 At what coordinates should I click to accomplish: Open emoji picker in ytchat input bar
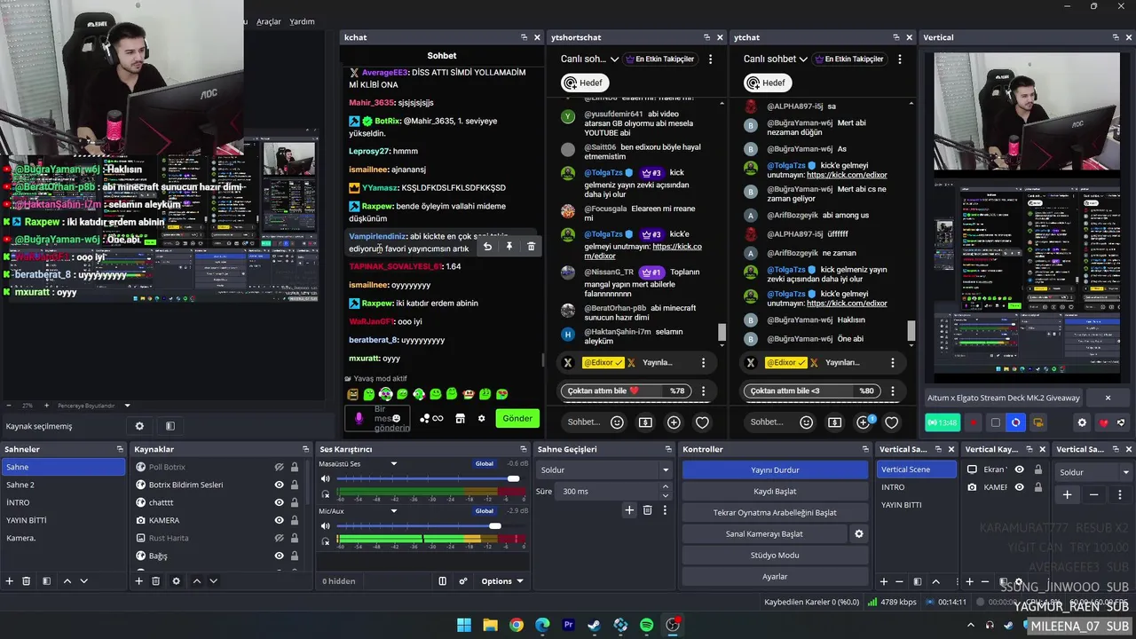[807, 422]
